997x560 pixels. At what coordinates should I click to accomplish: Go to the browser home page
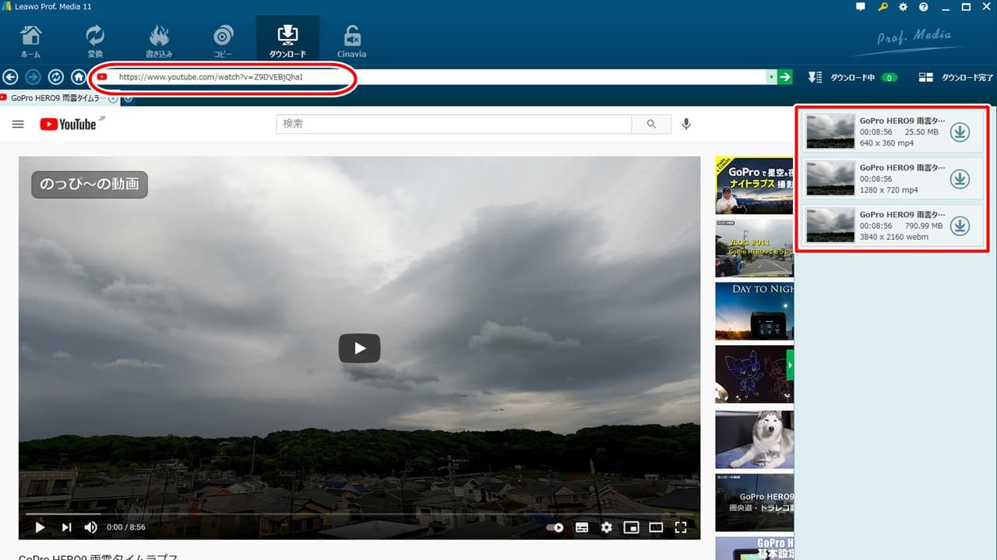click(x=78, y=77)
